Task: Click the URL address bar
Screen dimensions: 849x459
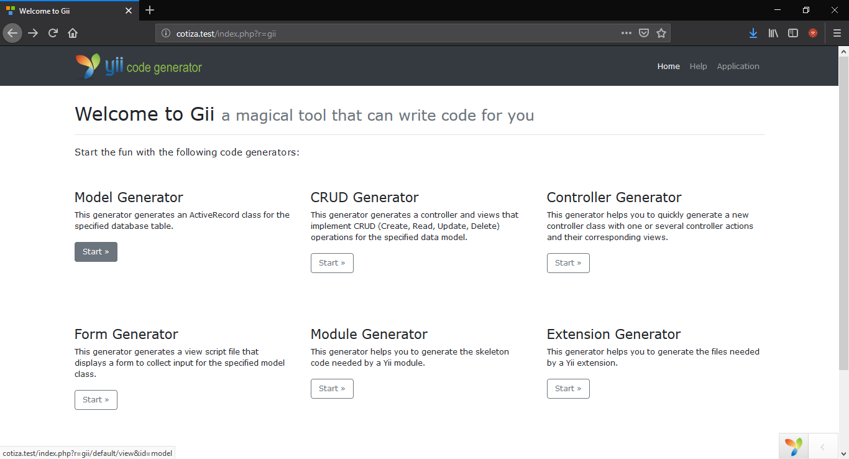Action: point(385,34)
